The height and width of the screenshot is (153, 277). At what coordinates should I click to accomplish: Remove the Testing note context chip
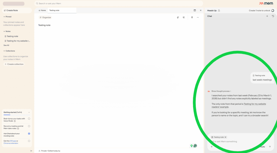click(x=225, y=137)
